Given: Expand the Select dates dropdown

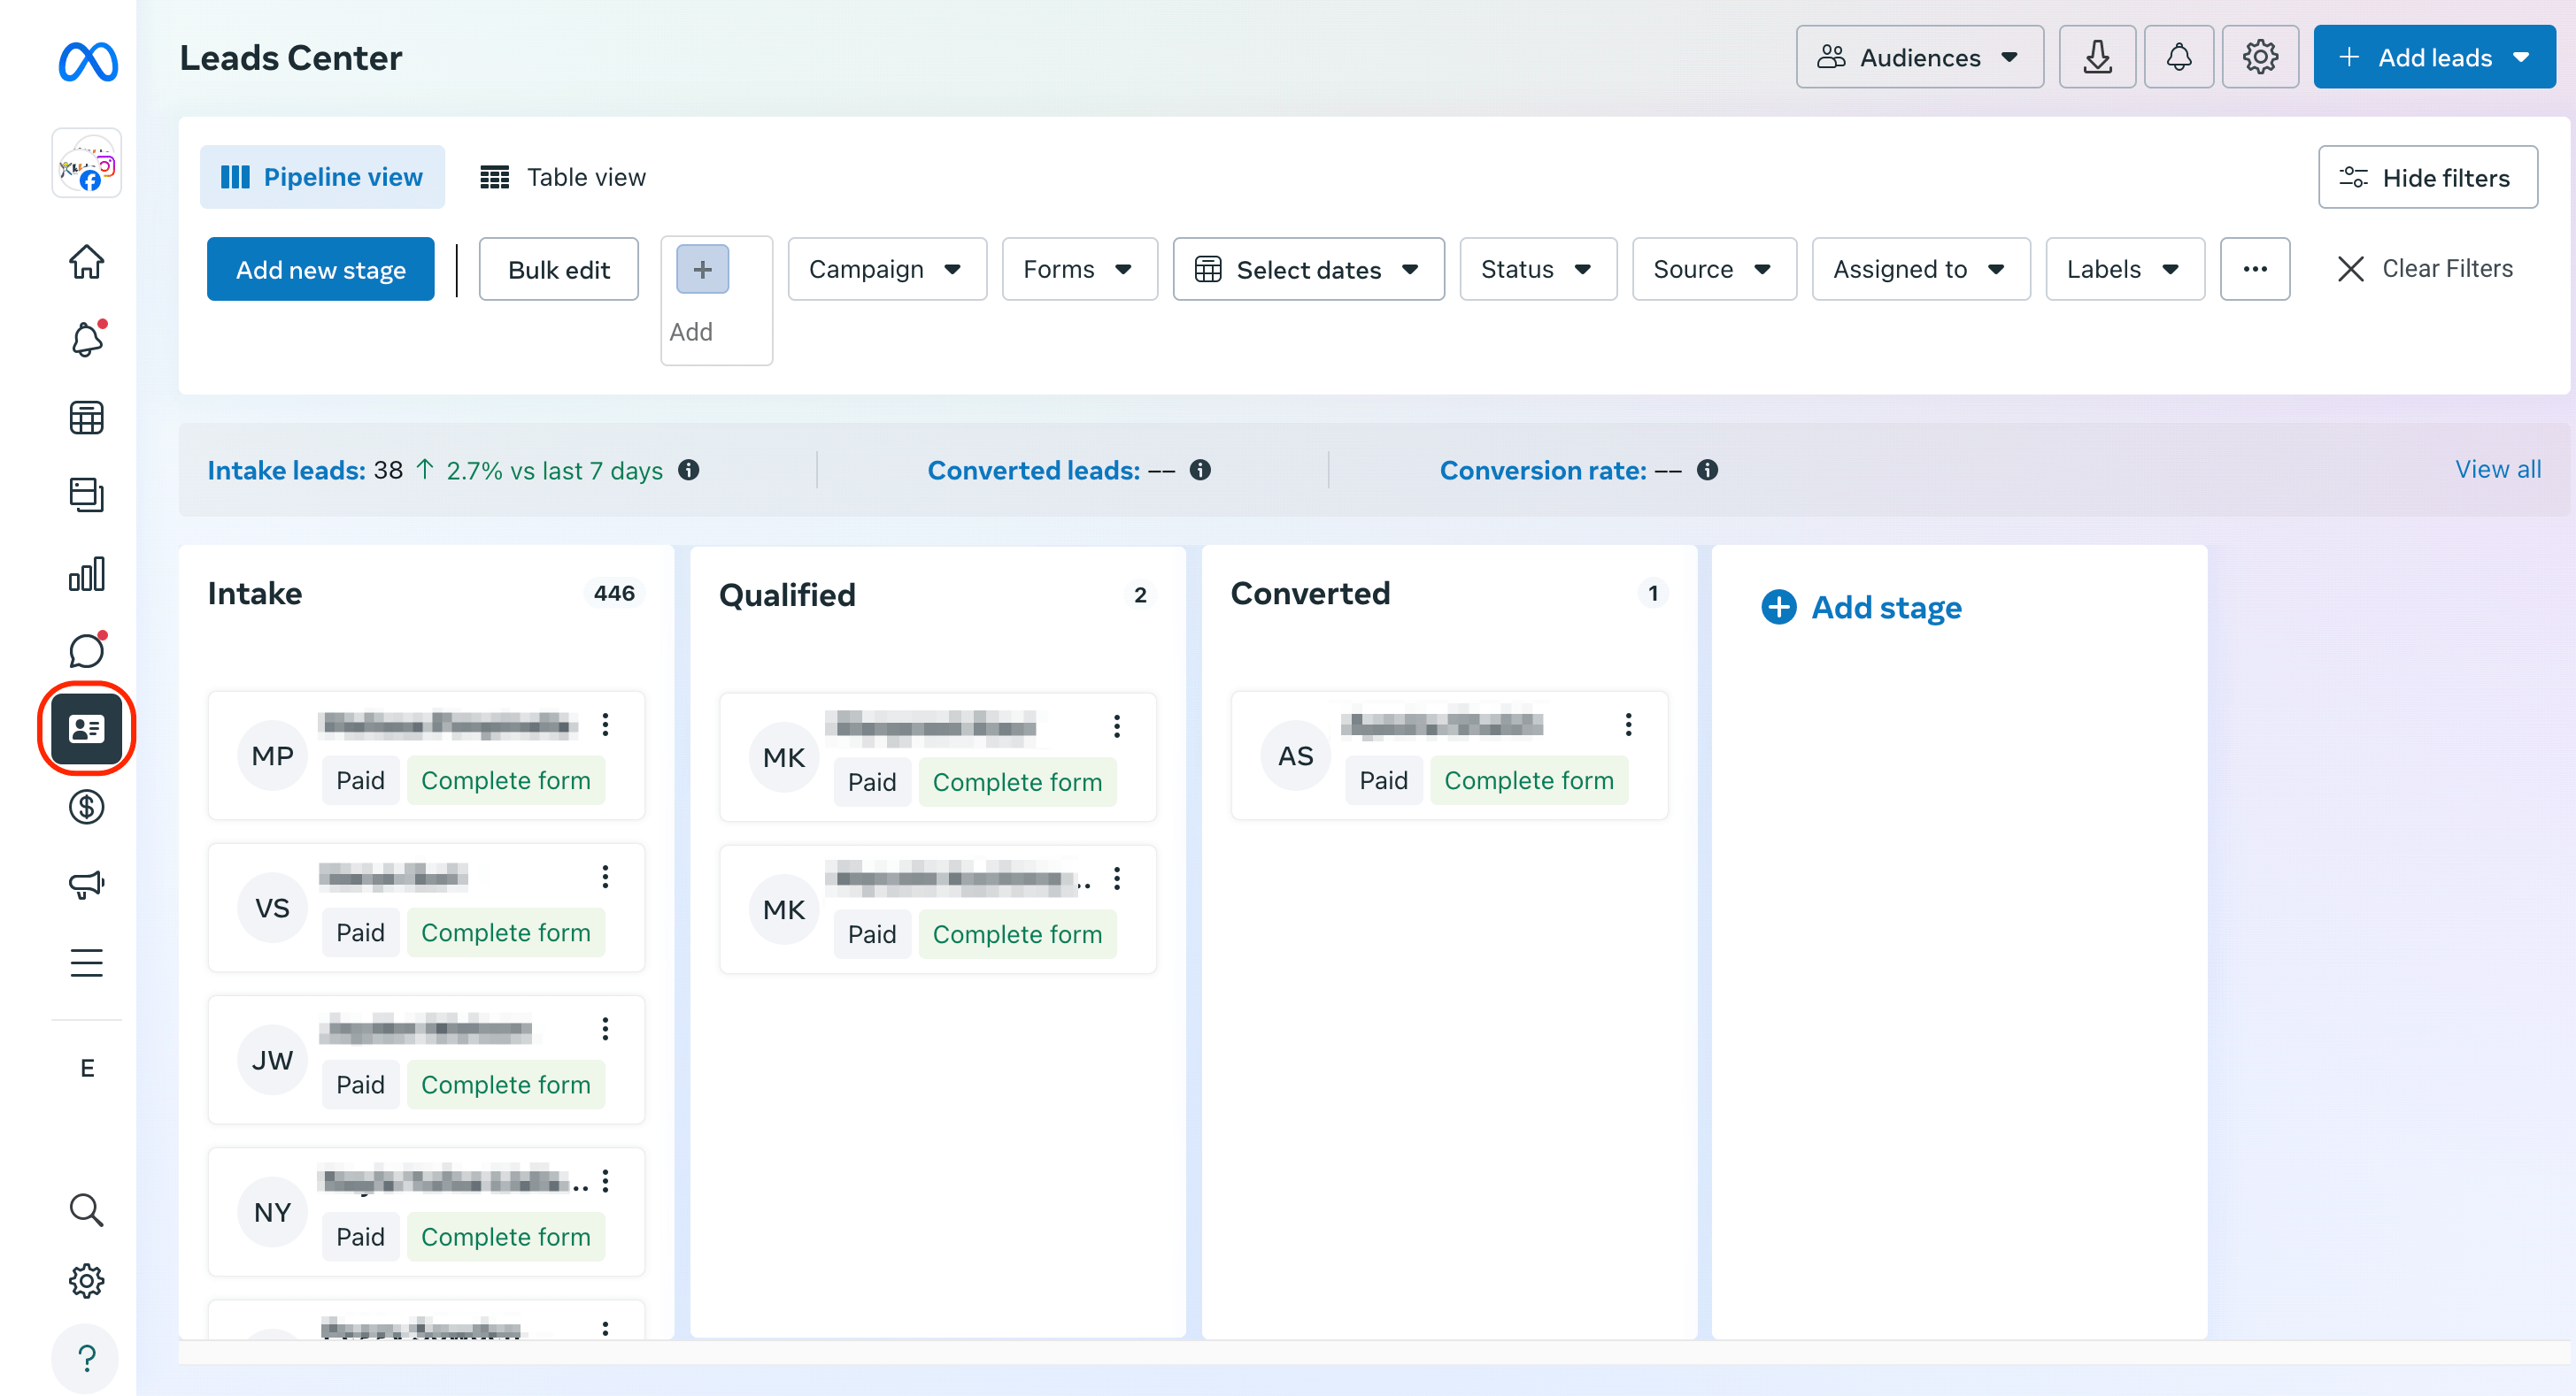Looking at the screenshot, I should [x=1308, y=269].
